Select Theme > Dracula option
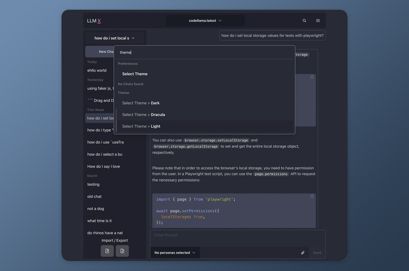Screen dimensions: 409x271 point(204,115)
